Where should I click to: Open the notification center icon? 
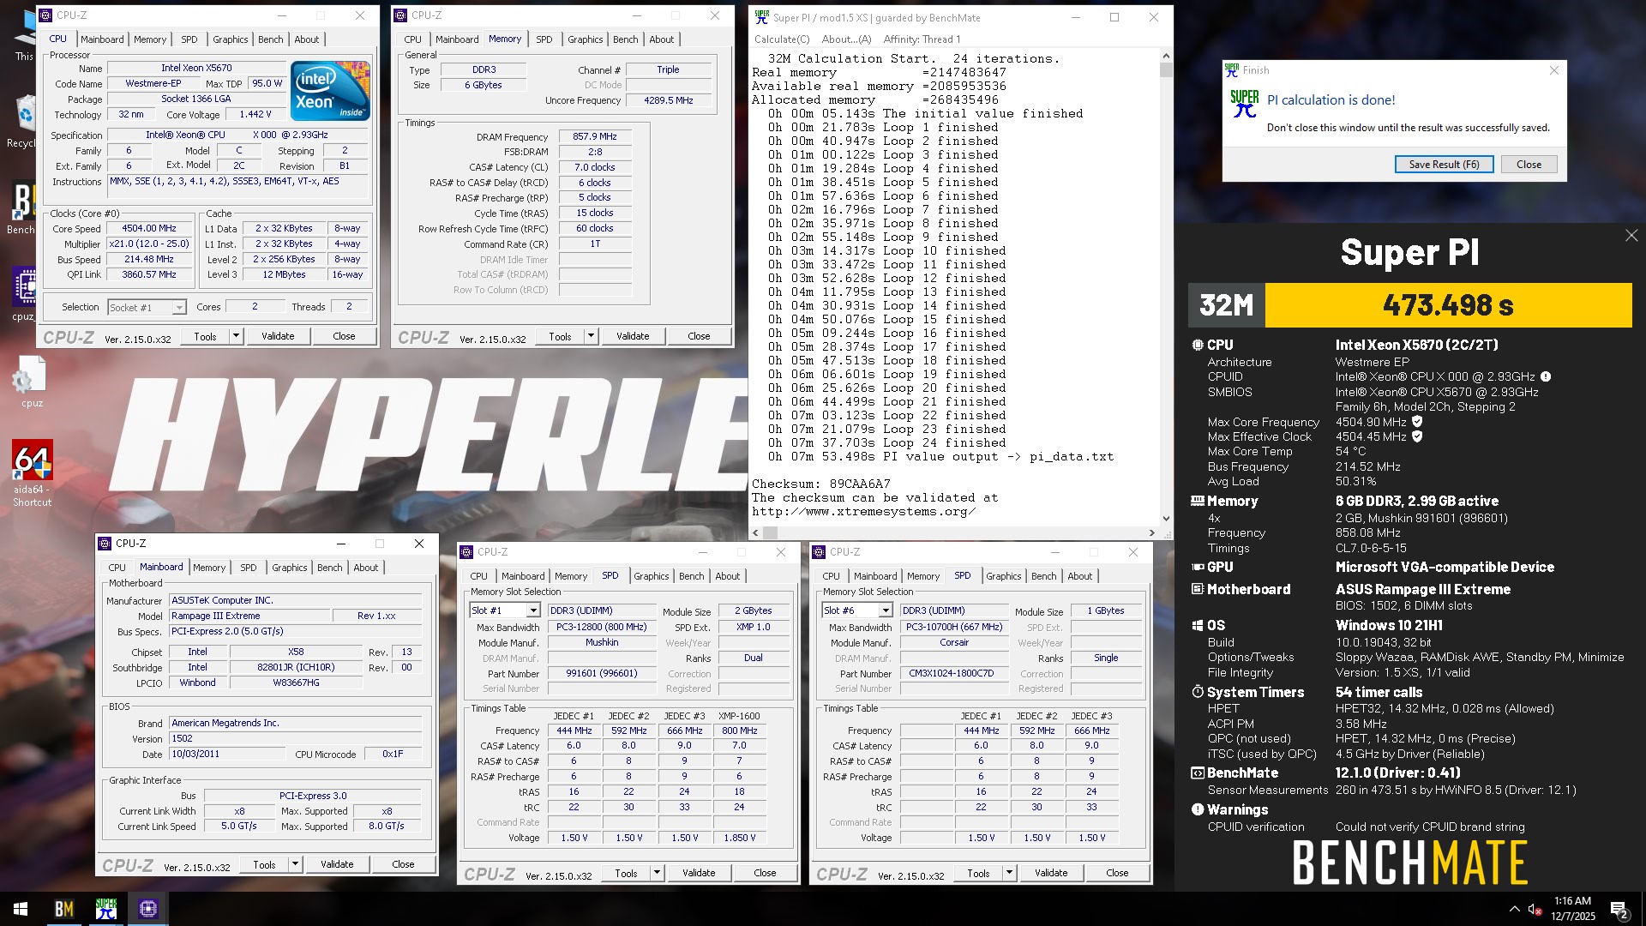point(1619,909)
